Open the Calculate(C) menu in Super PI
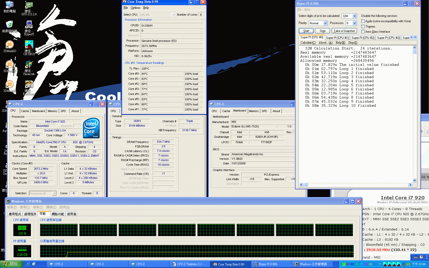The width and height of the screenshot is (429, 268). (308, 43)
